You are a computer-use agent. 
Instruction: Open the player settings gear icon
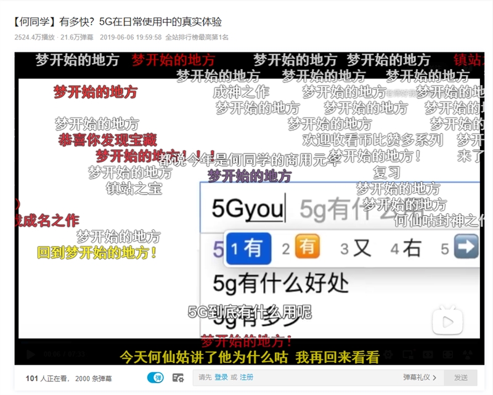coord(388,354)
